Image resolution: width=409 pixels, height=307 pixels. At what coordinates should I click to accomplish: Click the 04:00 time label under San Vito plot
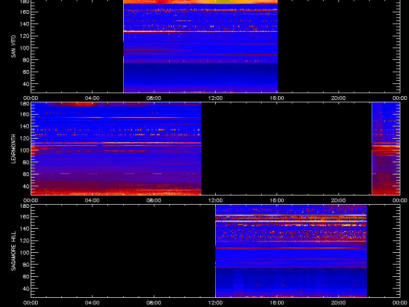[x=93, y=98]
